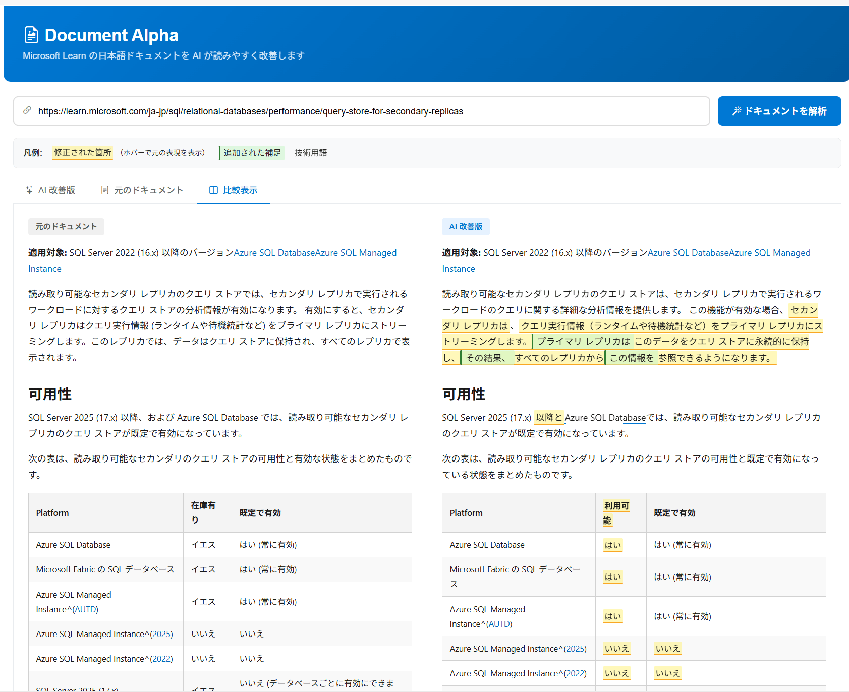Image resolution: width=849 pixels, height=692 pixels.
Task: Start analysis with the ドキュメントを解析 button
Action: point(779,111)
